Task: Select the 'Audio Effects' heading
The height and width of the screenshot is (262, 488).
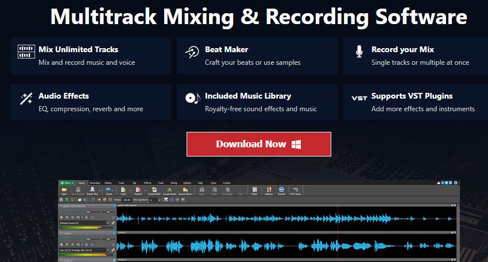Action: [x=64, y=96]
